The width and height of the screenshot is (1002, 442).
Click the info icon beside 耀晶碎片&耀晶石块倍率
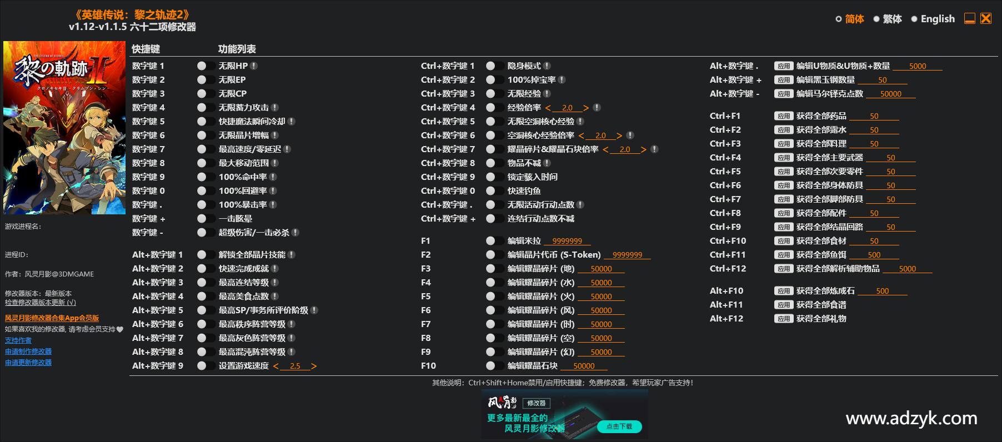(x=655, y=149)
